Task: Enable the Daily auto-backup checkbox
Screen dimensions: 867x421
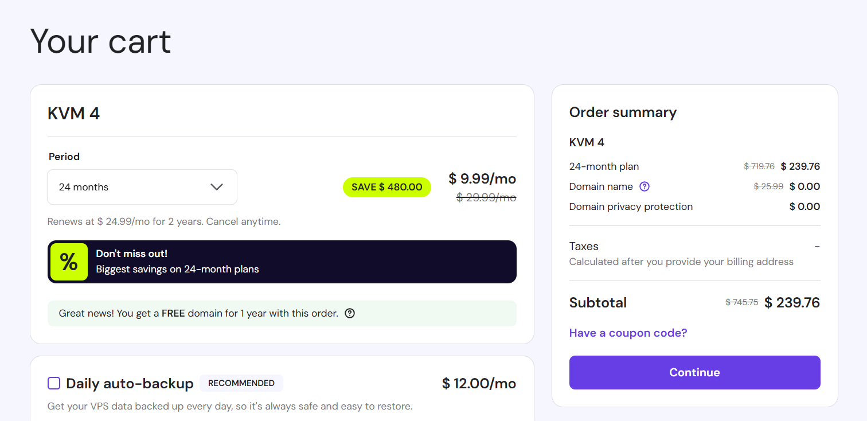Action: pos(54,383)
